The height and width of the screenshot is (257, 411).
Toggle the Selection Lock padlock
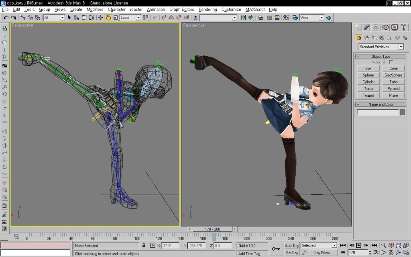point(144,245)
